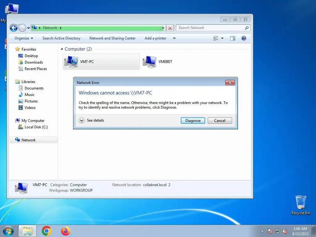Show more toolbar commands chevron
Screen dimensions: 316x237
174,38
